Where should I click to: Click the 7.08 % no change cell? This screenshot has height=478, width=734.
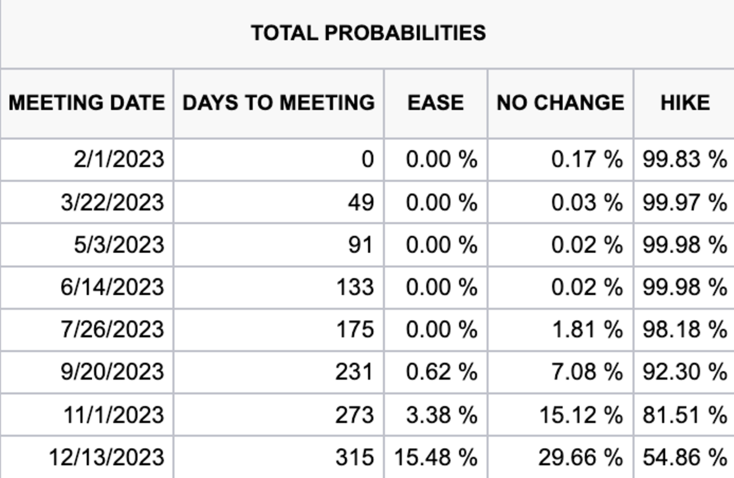587,372
